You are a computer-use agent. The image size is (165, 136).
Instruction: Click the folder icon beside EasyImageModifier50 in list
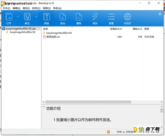44,33
